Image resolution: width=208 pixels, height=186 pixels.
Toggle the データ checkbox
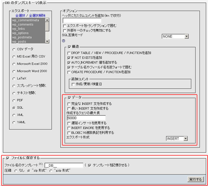(69, 98)
